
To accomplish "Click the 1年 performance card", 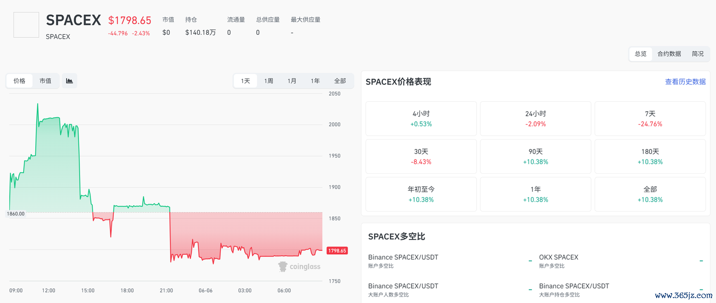I will (536, 194).
